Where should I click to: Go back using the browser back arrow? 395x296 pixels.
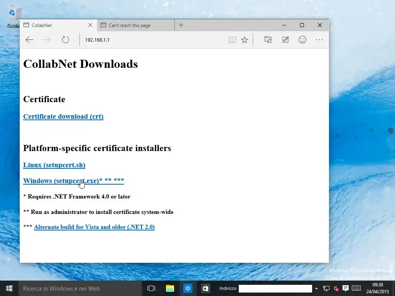[x=29, y=40]
